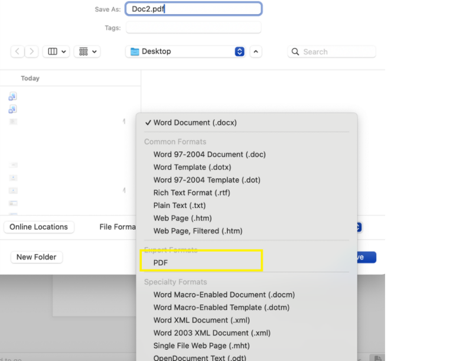
Task: Open the Desktop location popup
Action: [x=185, y=52]
